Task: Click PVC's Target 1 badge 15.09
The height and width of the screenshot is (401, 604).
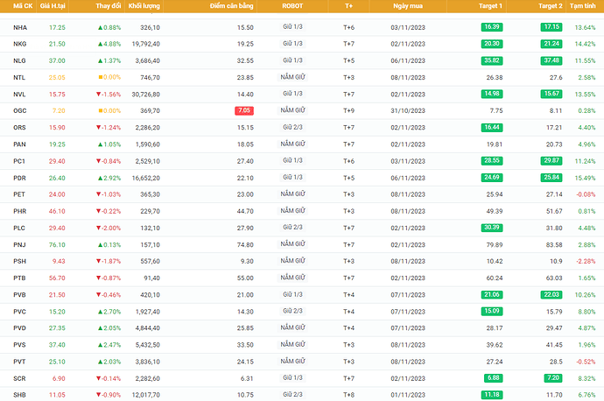Action: (492, 311)
